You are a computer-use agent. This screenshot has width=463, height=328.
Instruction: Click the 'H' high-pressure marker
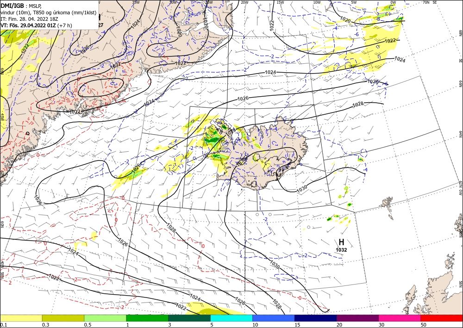[x=341, y=242]
